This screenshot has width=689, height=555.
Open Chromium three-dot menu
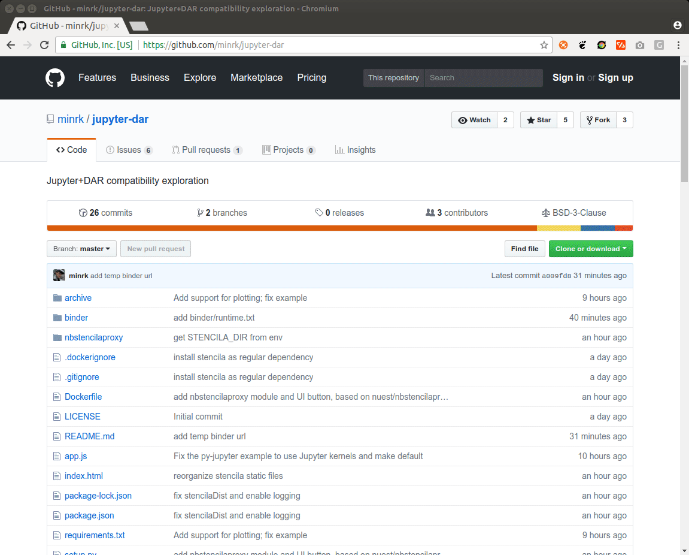click(678, 45)
